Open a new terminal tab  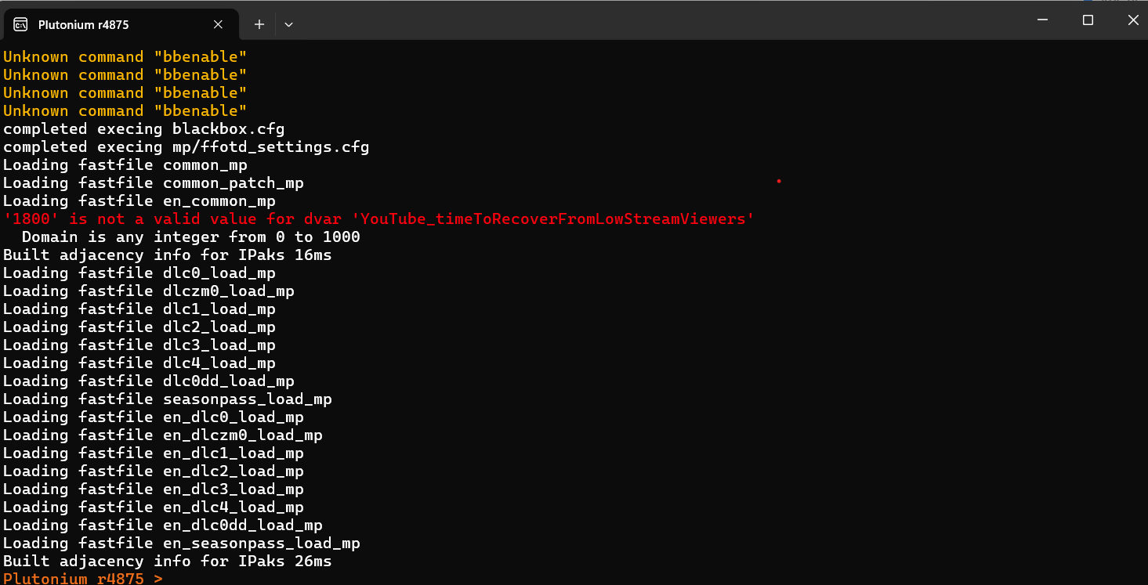point(259,24)
